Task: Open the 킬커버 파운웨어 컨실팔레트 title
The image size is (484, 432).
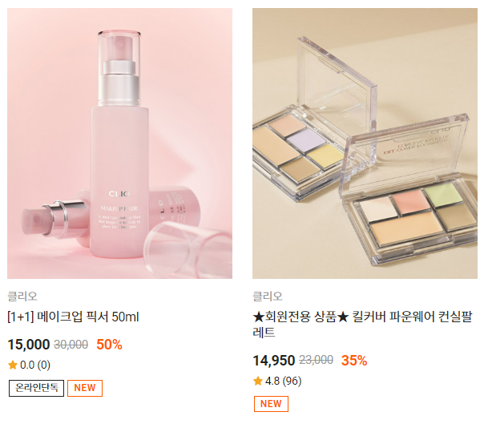Action: [x=362, y=325]
